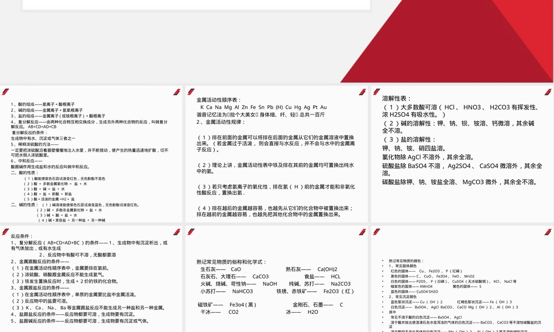Click the line "6、中和反应——"
Viewport: 554px width, 332px height.
27,161
